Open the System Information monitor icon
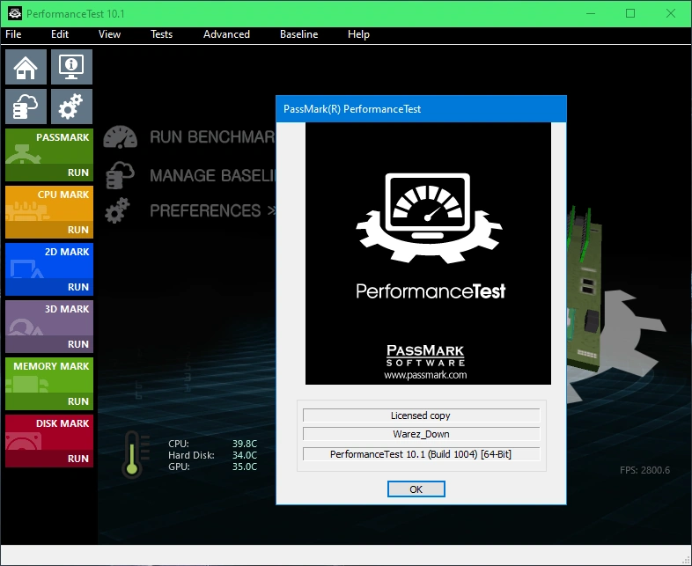The image size is (692, 566). pyautogui.click(x=71, y=67)
